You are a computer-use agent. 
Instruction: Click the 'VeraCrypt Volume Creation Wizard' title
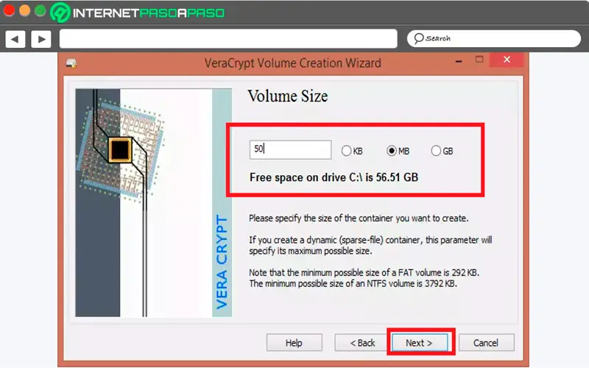pyautogui.click(x=292, y=63)
